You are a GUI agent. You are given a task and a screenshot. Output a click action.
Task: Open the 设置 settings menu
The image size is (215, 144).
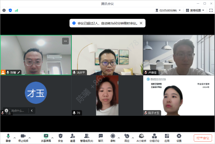tap(179, 137)
